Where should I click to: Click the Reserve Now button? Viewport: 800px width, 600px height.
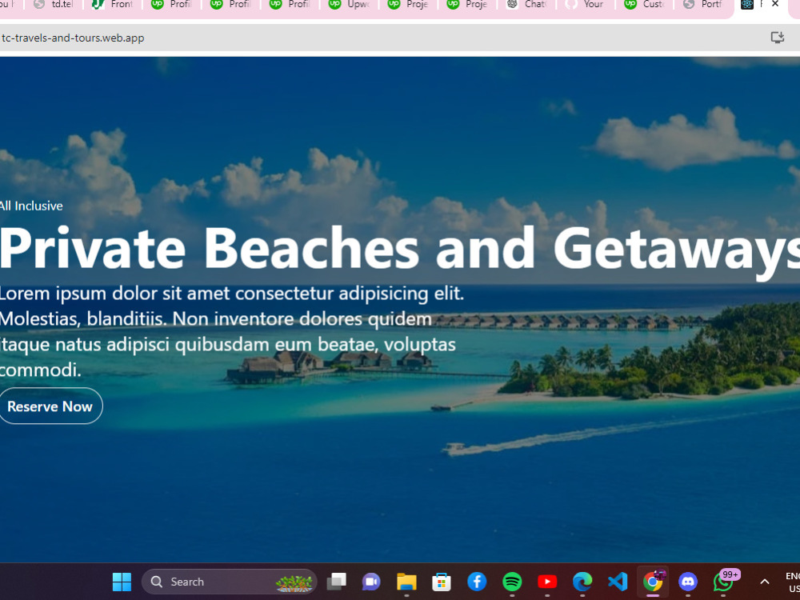tap(50, 406)
